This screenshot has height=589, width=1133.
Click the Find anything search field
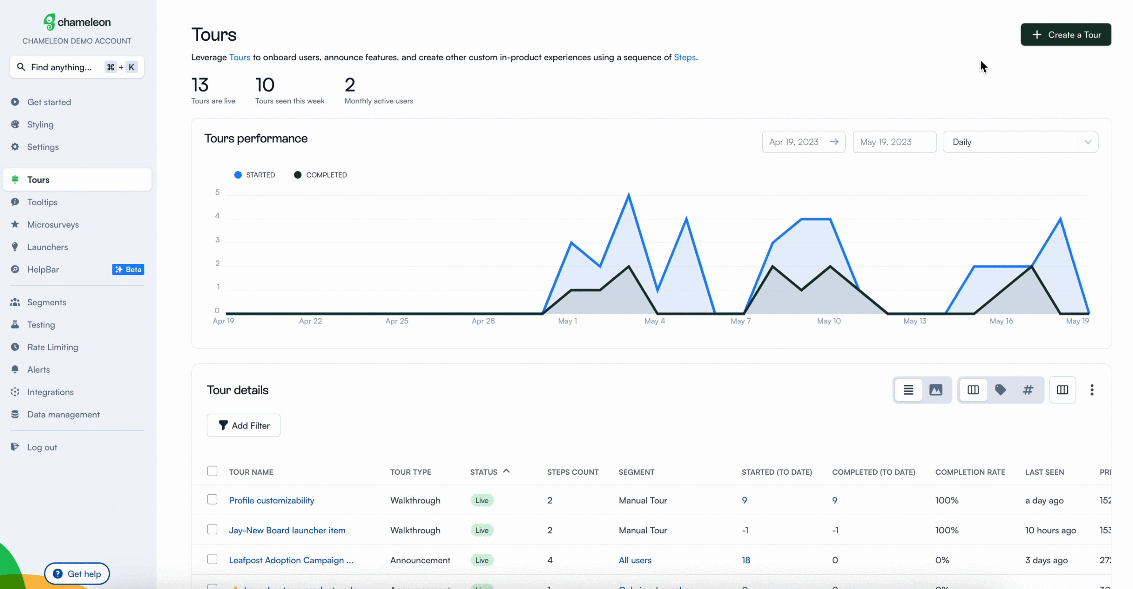pos(77,67)
